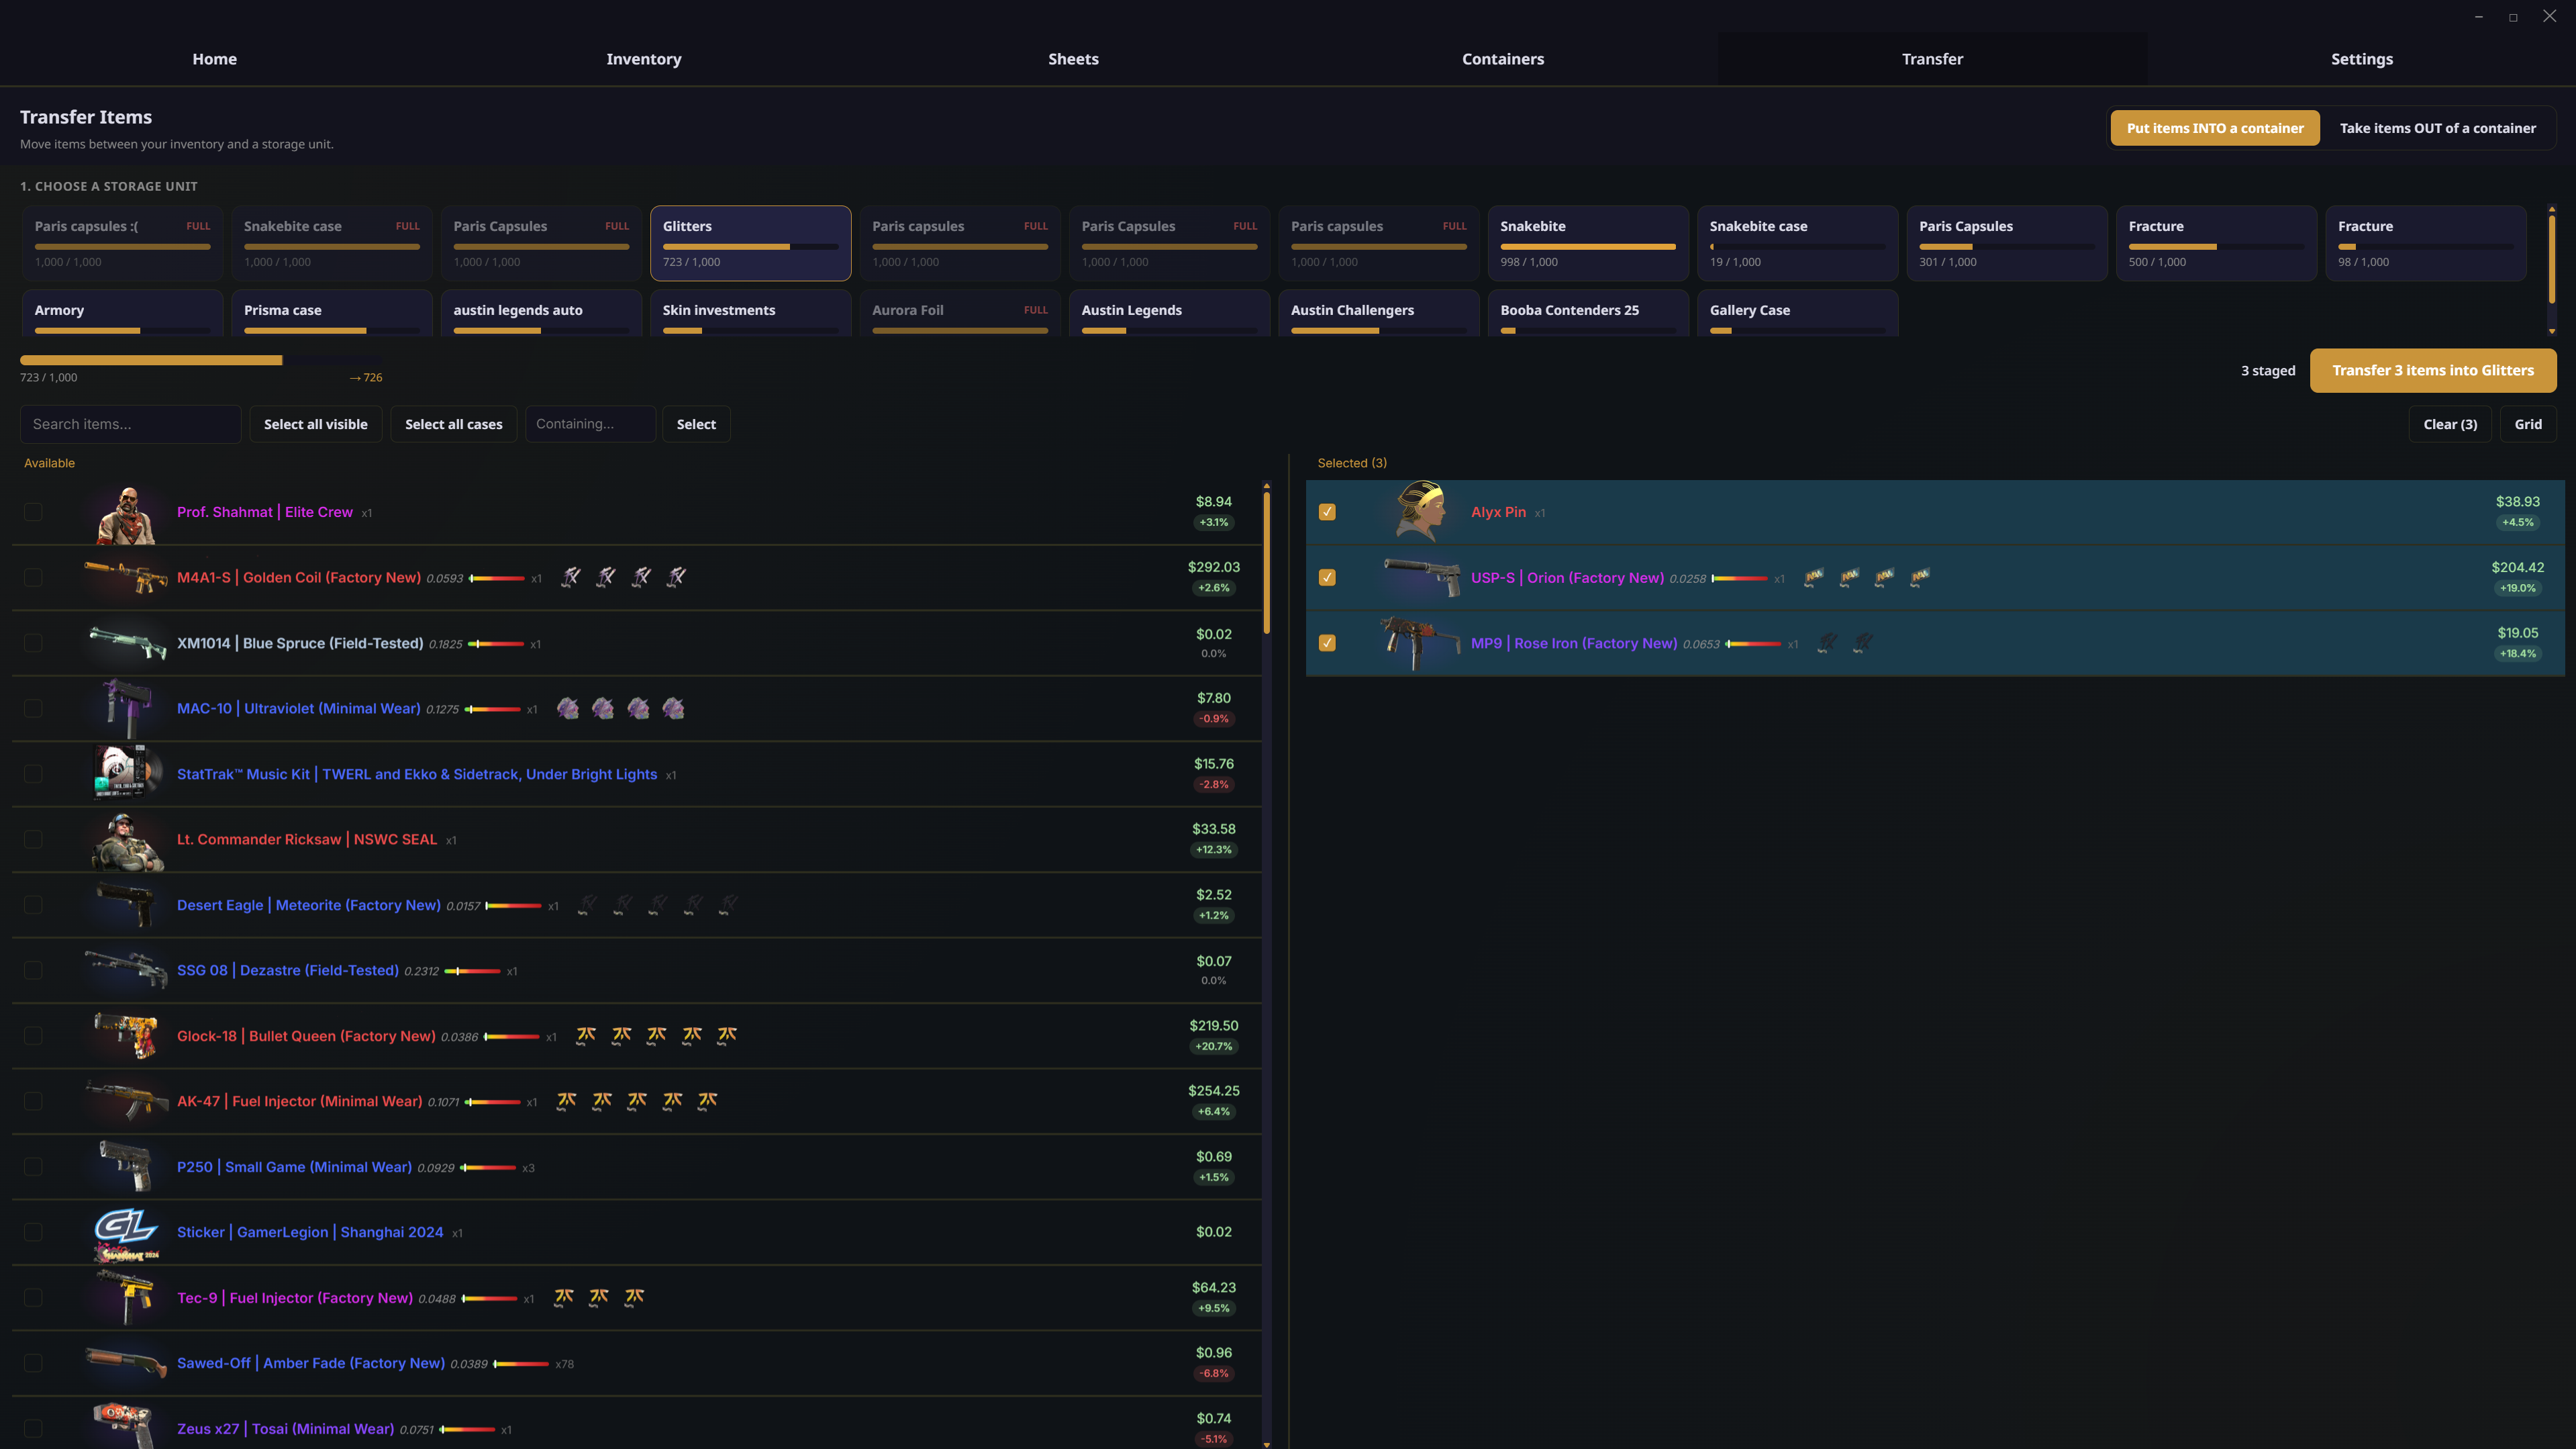Check the AK-47 Fuel Injector checkbox
Screen dimensions: 2576x1449
[33, 1101]
